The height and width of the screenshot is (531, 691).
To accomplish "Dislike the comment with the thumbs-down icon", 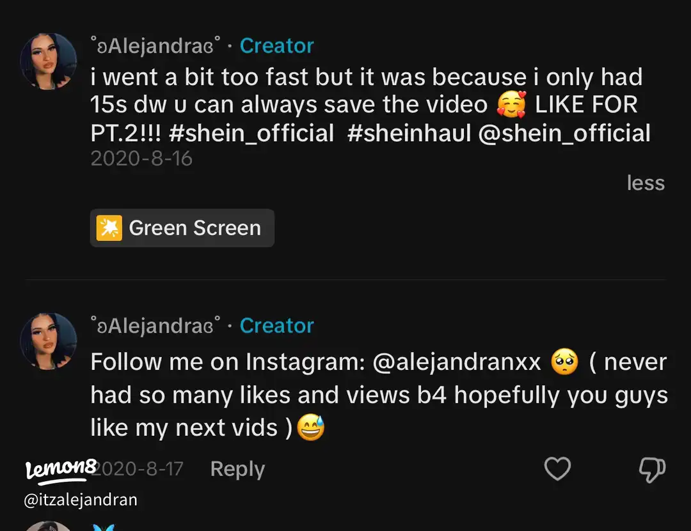I will [652, 470].
